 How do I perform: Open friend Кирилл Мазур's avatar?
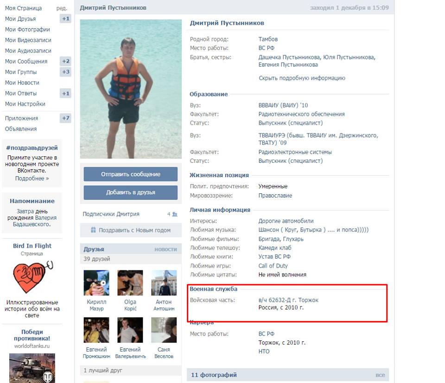coord(96,283)
